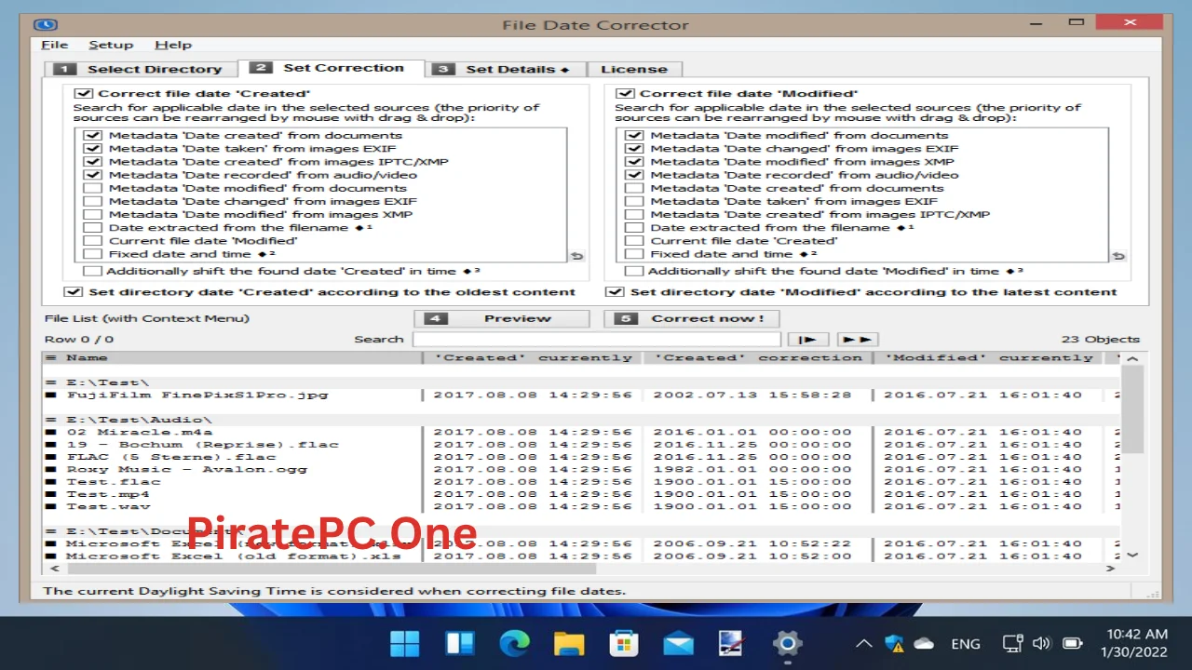Enable 'Fixed date and time' for Modified
The height and width of the screenshot is (670, 1192).
(x=634, y=253)
